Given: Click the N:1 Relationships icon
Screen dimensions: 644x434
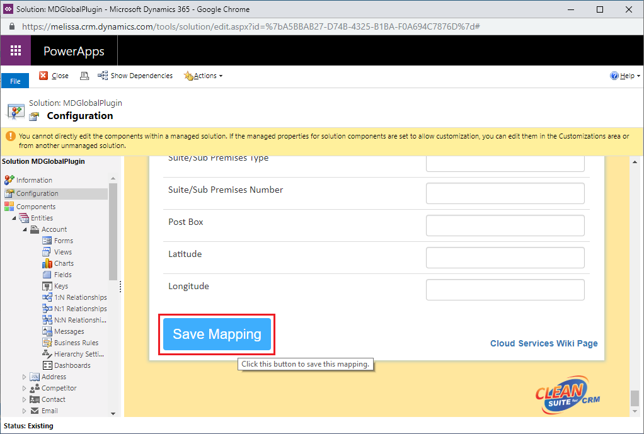Looking at the screenshot, I should (47, 309).
